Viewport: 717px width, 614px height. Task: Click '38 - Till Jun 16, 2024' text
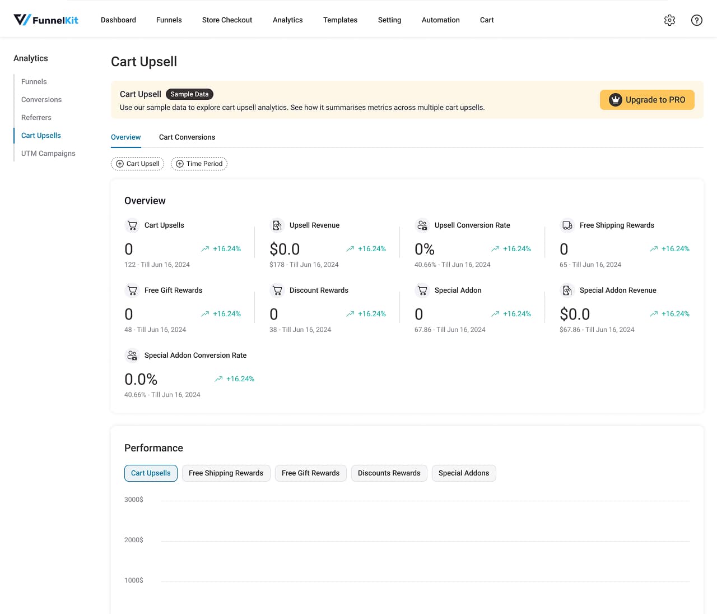coord(300,330)
